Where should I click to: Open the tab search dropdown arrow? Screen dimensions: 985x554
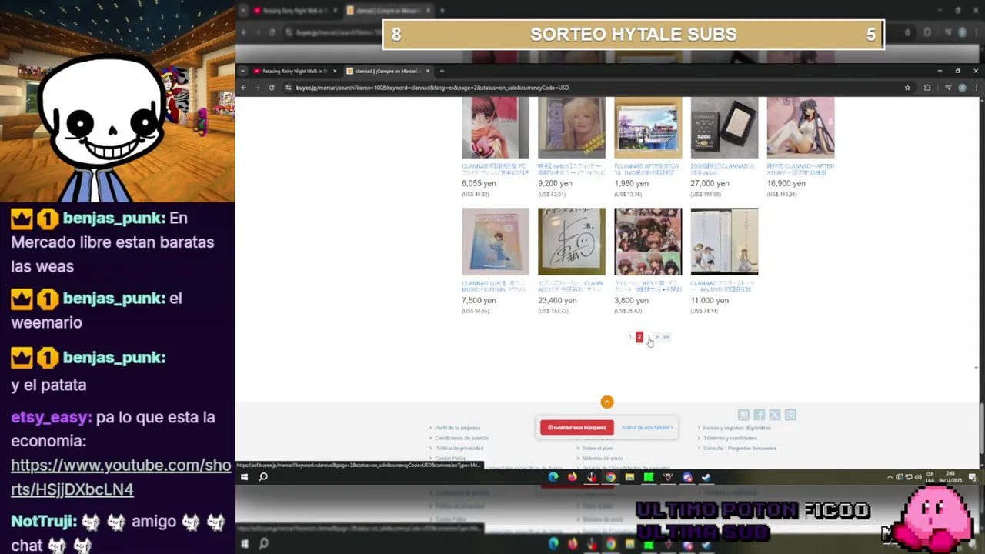click(243, 71)
